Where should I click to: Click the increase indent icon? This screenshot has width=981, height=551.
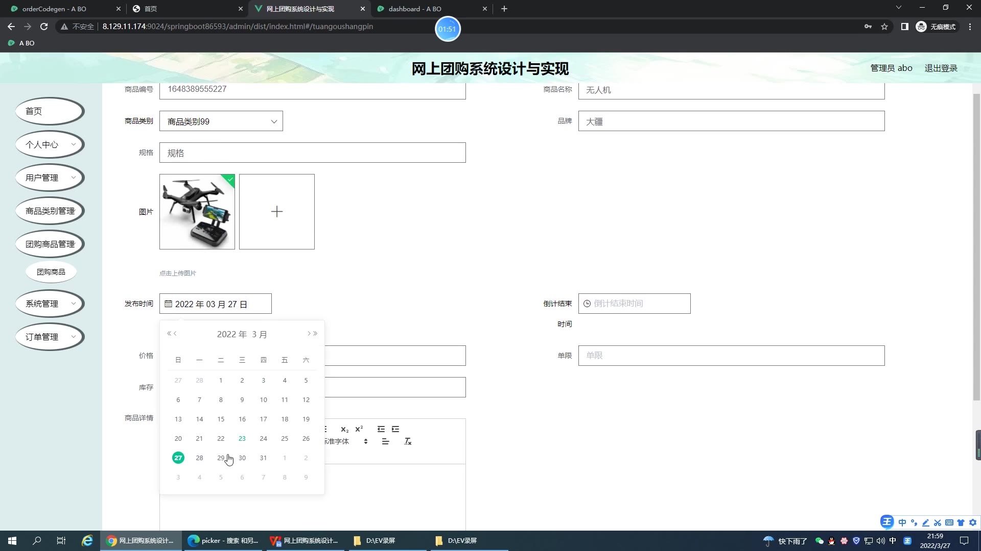click(x=395, y=429)
